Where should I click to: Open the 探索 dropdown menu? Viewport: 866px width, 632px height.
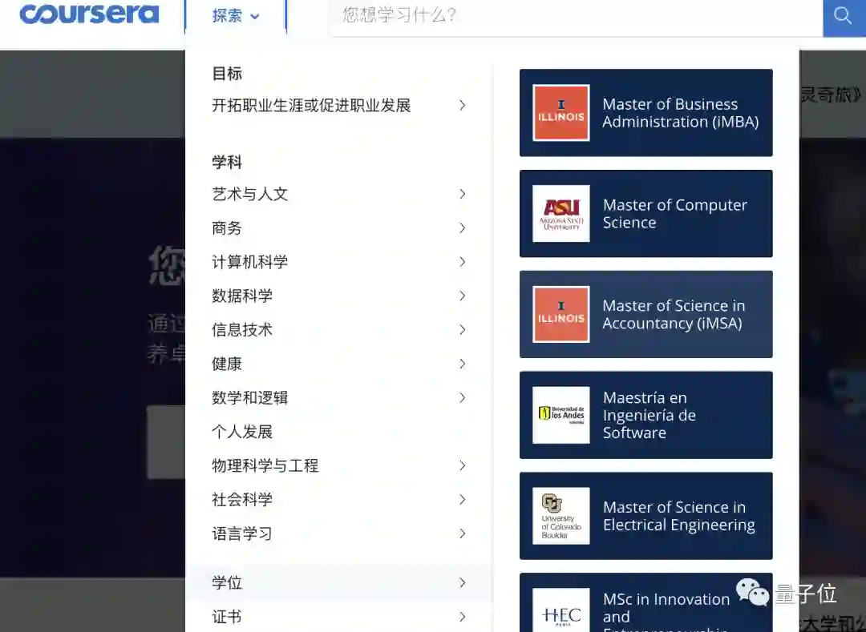[x=236, y=16]
